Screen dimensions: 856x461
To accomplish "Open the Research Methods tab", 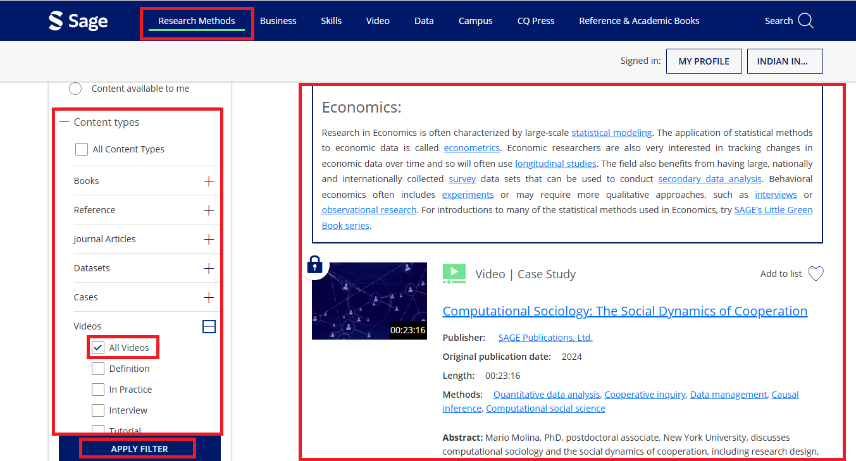I will [196, 21].
